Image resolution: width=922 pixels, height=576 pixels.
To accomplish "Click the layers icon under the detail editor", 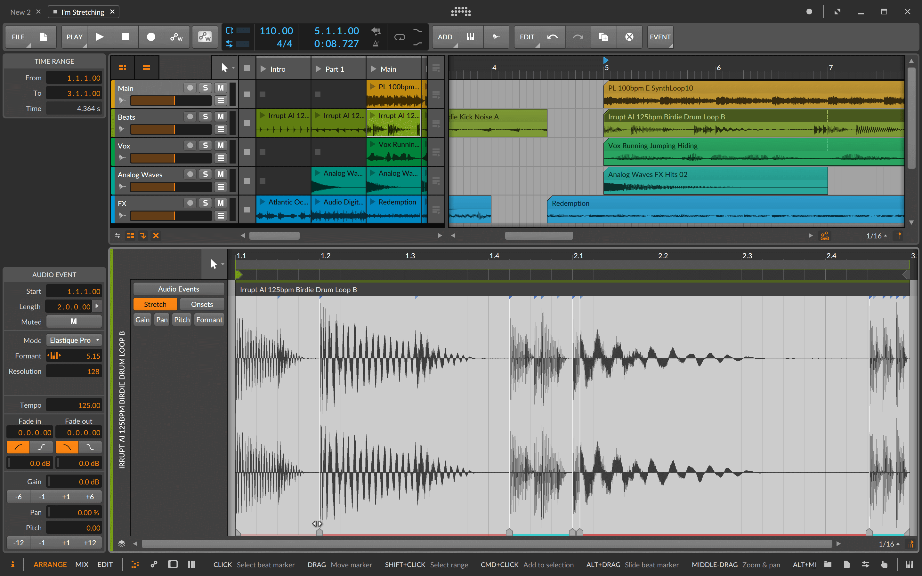I will pos(122,544).
